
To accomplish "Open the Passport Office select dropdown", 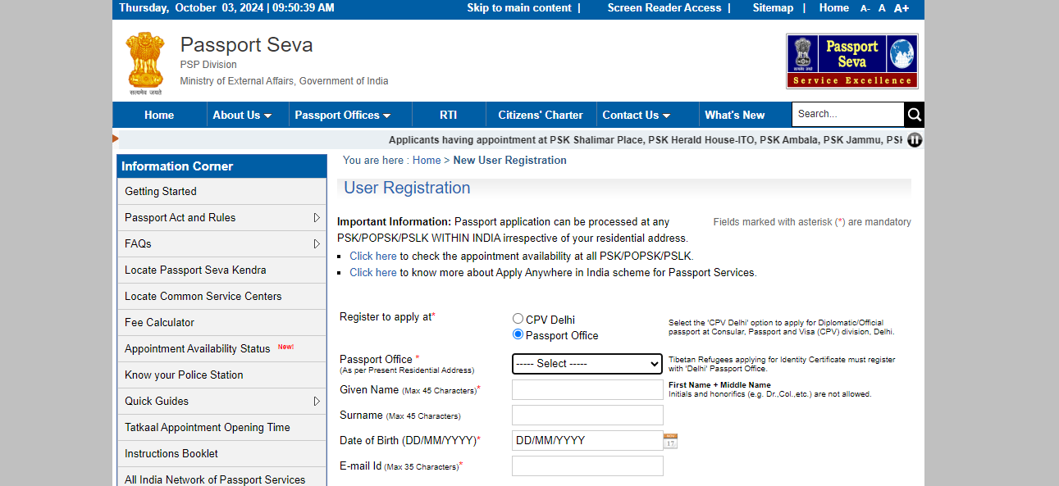I will (x=587, y=363).
